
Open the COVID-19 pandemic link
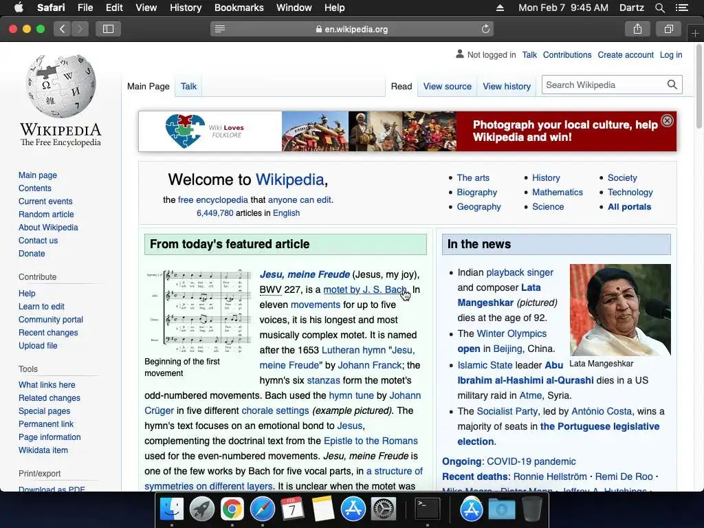tap(531, 461)
